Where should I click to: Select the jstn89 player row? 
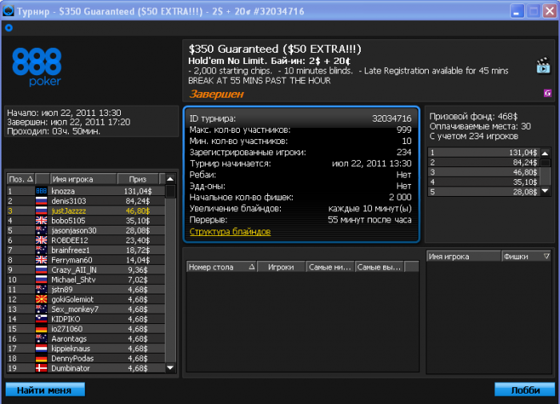[x=86, y=290]
